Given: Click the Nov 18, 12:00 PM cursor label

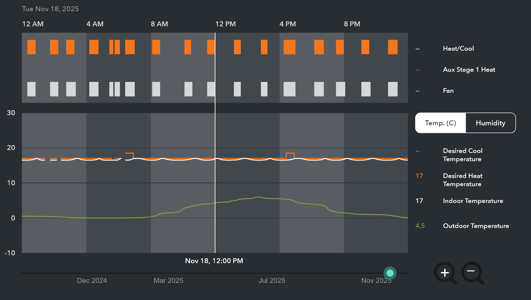Looking at the screenshot, I should (214, 261).
